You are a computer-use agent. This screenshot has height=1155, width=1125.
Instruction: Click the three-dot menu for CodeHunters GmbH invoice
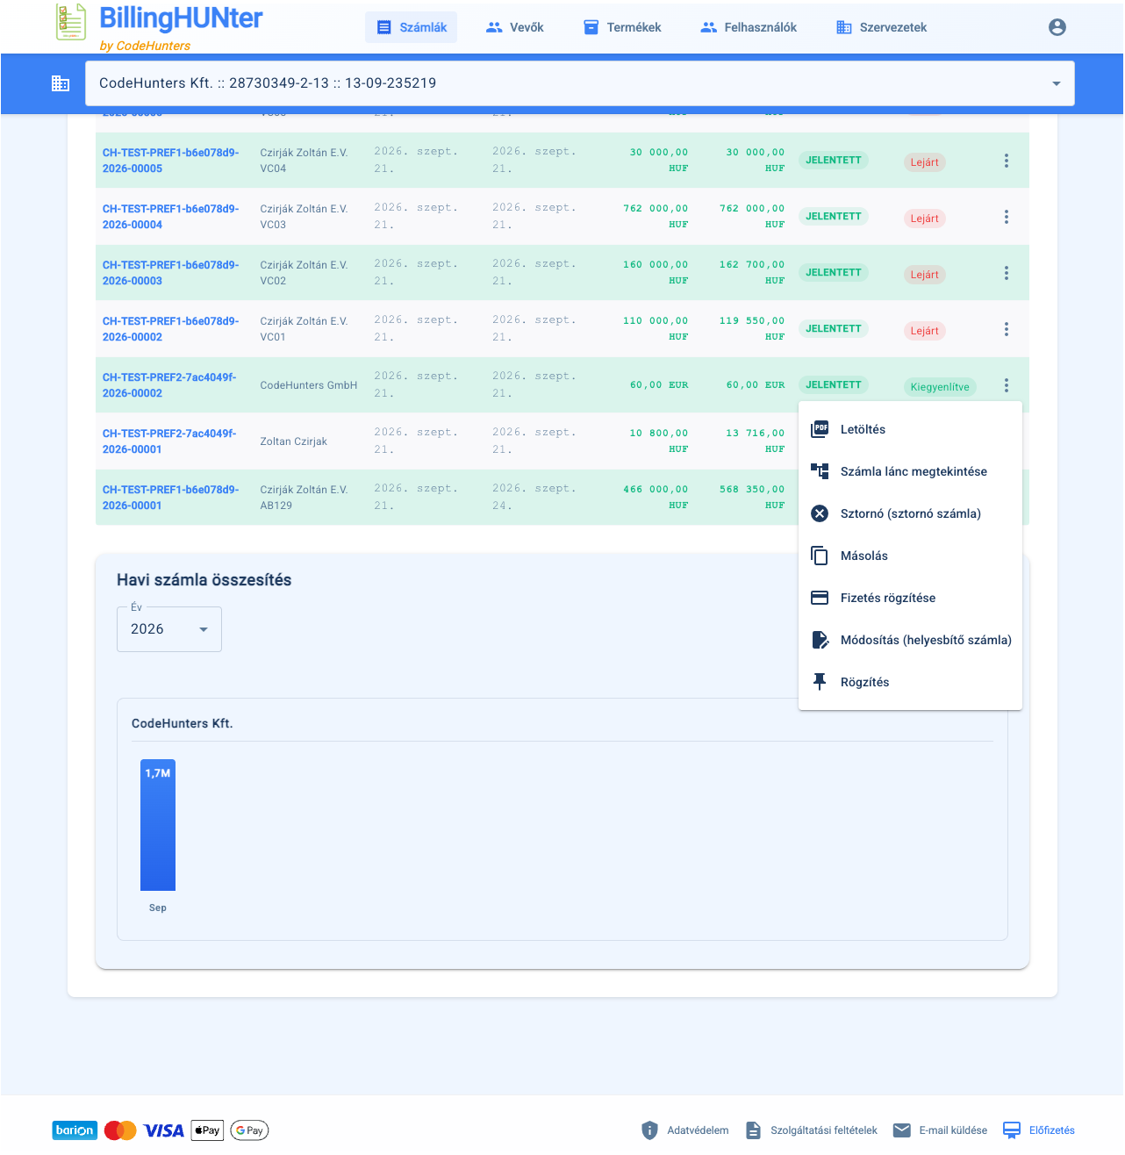pos(1006,385)
